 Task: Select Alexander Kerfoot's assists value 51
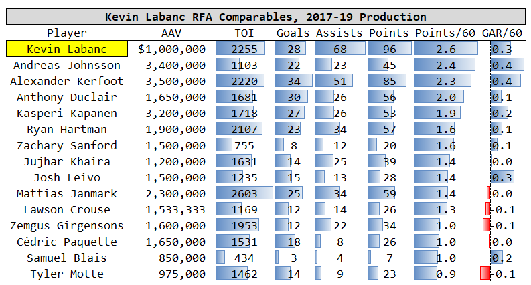(x=340, y=81)
